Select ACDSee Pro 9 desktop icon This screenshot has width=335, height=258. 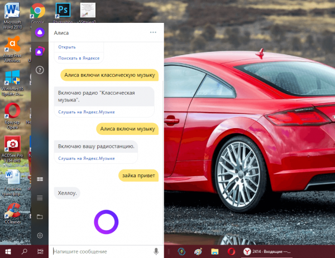(x=12, y=149)
